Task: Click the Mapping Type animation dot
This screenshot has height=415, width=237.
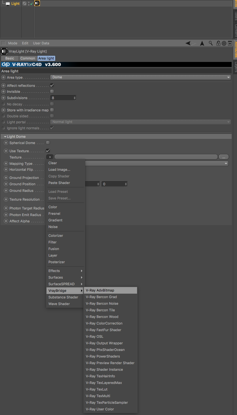Action: (x=6, y=163)
